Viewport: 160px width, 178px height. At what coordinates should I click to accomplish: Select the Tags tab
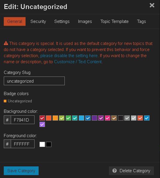point(141,21)
